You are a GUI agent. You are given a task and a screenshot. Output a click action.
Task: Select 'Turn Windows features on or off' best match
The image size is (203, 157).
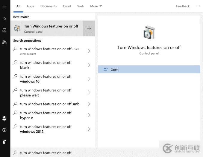(x=47, y=28)
